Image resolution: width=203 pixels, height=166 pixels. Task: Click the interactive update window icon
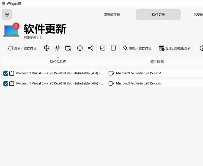68,48
